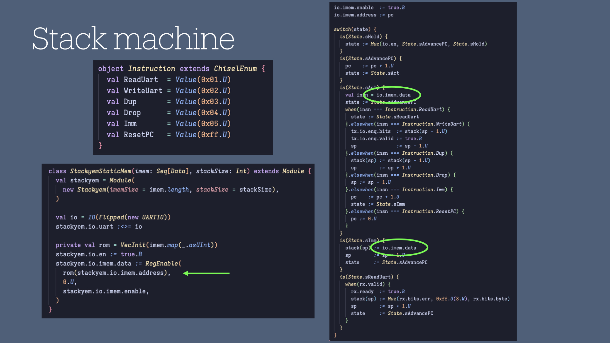Click the RegEnable function call
Viewport: 610px width, 343px height.
click(x=161, y=263)
